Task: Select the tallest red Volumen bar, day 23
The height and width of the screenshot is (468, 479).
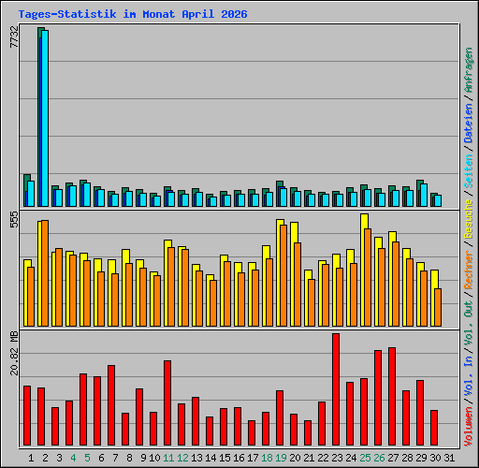Action: click(x=336, y=389)
